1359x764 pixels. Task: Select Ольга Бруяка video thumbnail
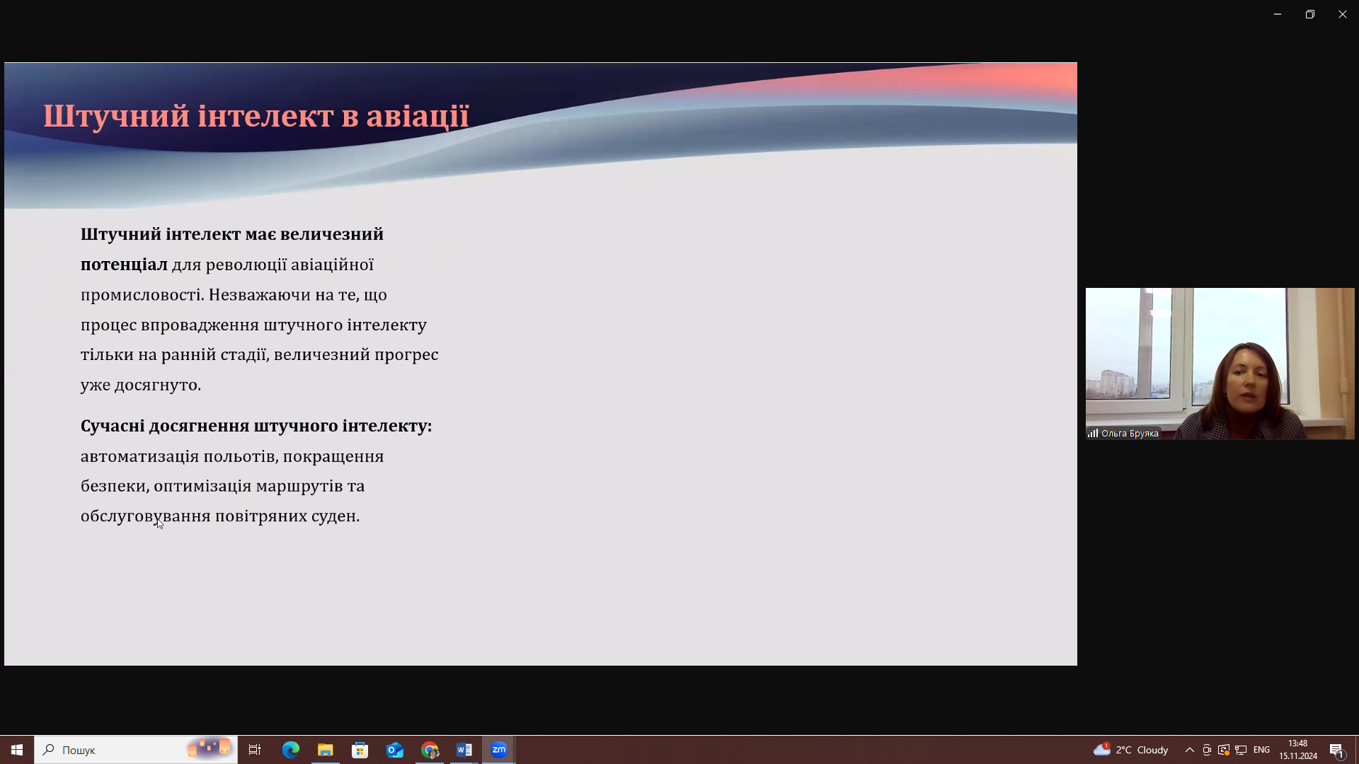(x=1220, y=364)
